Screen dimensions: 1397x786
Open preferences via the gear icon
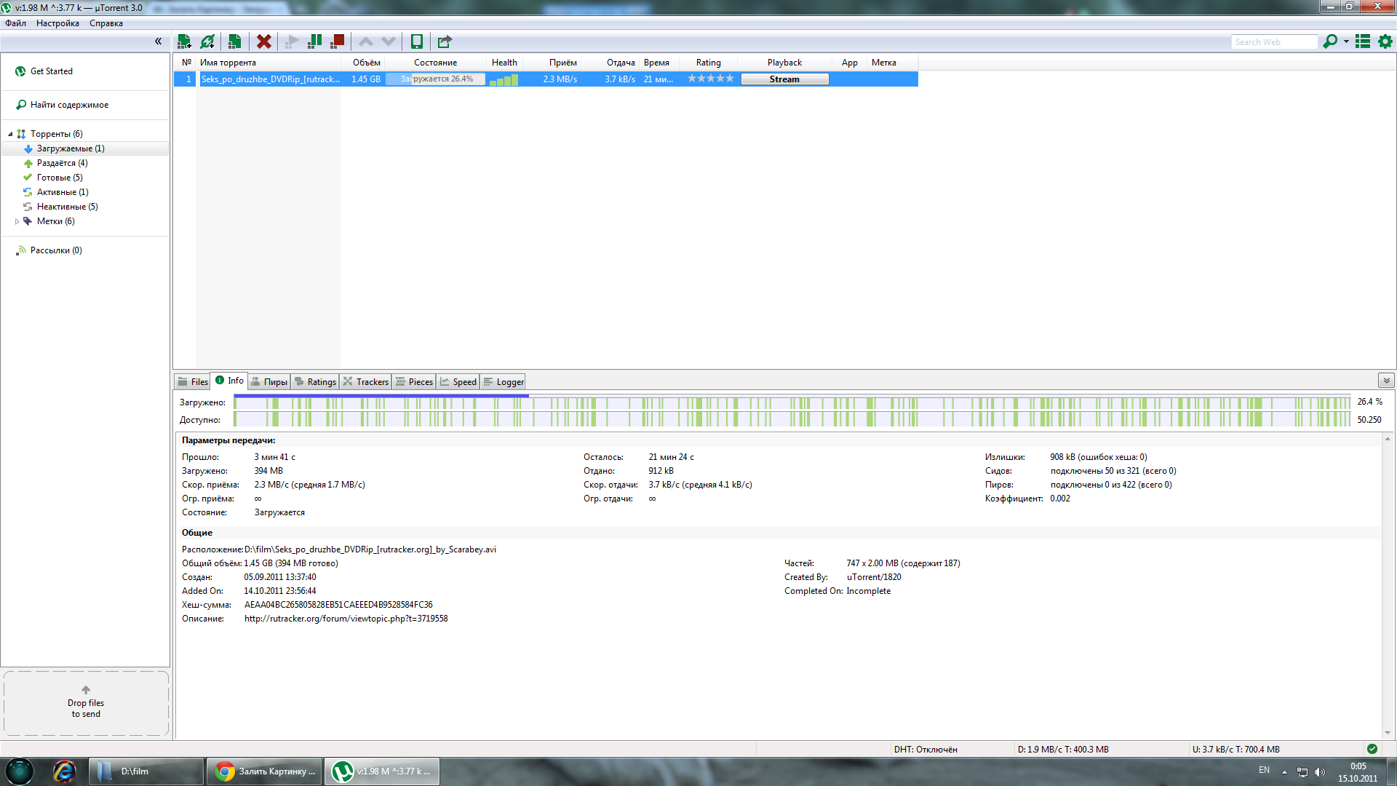click(1385, 41)
